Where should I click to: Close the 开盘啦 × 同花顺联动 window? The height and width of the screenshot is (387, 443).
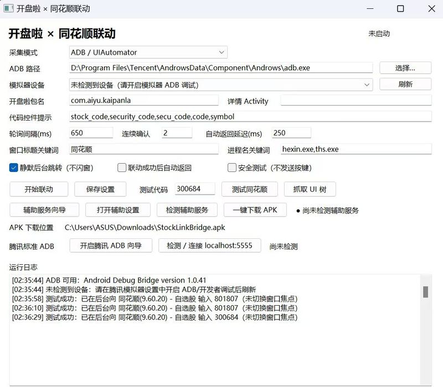(x=431, y=8)
